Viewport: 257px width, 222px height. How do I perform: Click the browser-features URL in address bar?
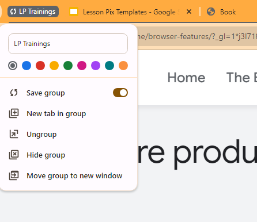[197, 36]
